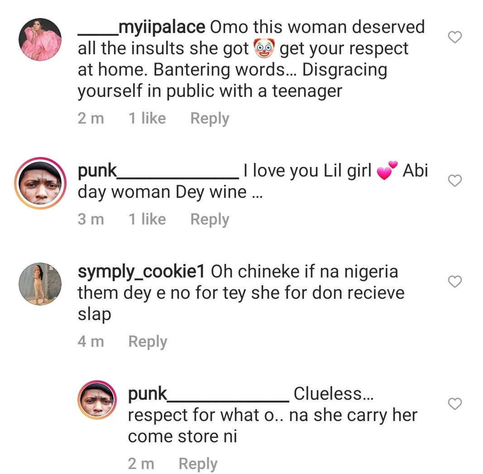View the 1 like on ____myiipalace's comment
Viewport: 483px width, 474px height.
147,119
